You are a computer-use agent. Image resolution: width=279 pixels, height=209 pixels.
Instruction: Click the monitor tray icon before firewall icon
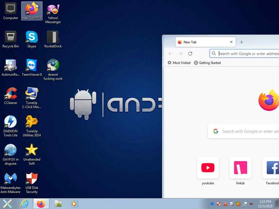click(232, 204)
